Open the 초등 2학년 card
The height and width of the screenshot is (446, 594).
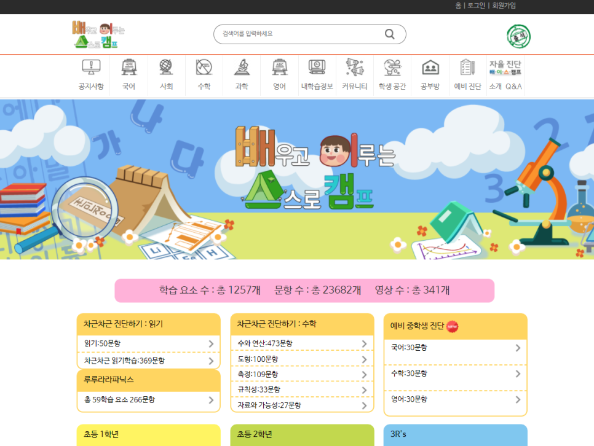click(x=302, y=435)
